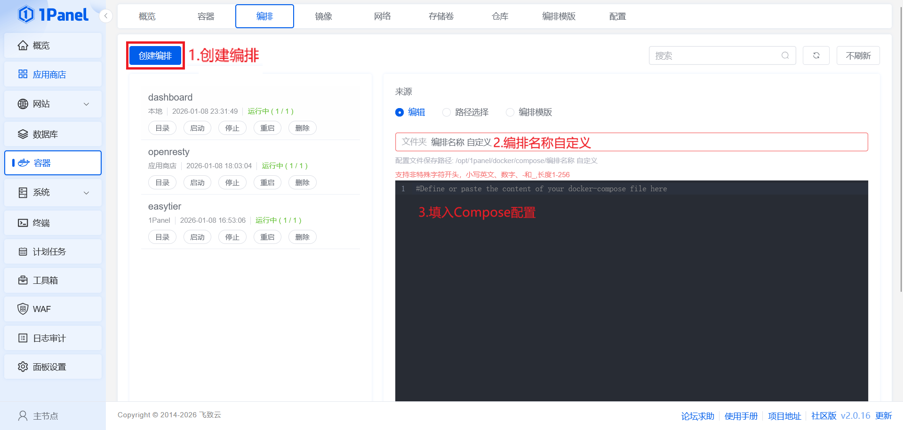Click the toolbox icon for 工具箱
This screenshot has height=430, width=903.
click(x=23, y=280)
